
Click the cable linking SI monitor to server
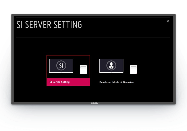[x=76, y=74]
